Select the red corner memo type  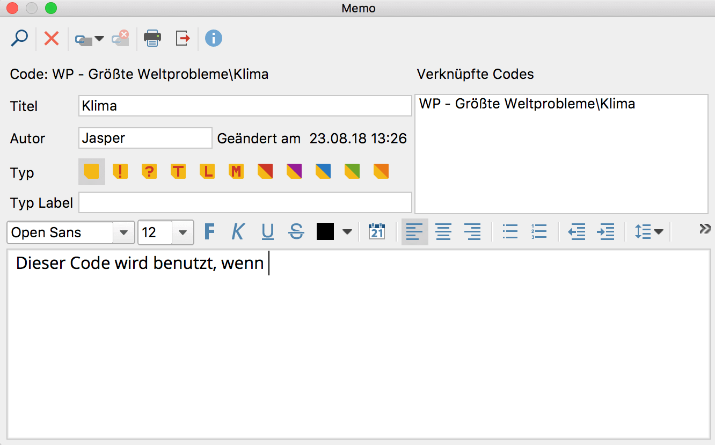(x=265, y=172)
